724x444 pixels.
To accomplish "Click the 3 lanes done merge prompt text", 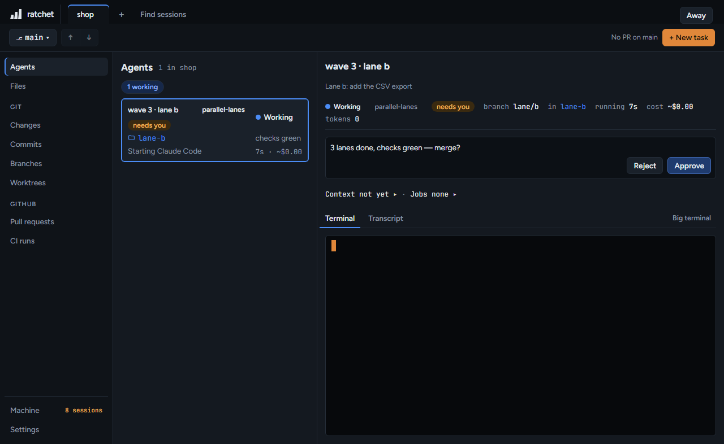I will (x=395, y=147).
